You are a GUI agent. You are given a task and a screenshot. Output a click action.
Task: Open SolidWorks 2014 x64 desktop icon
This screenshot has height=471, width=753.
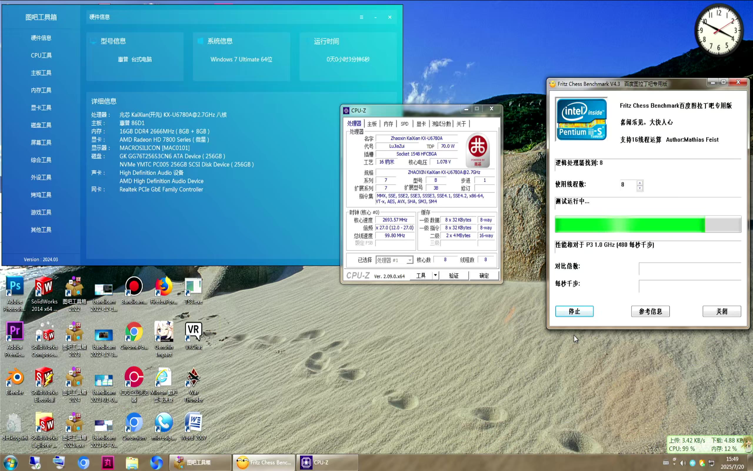click(x=44, y=294)
